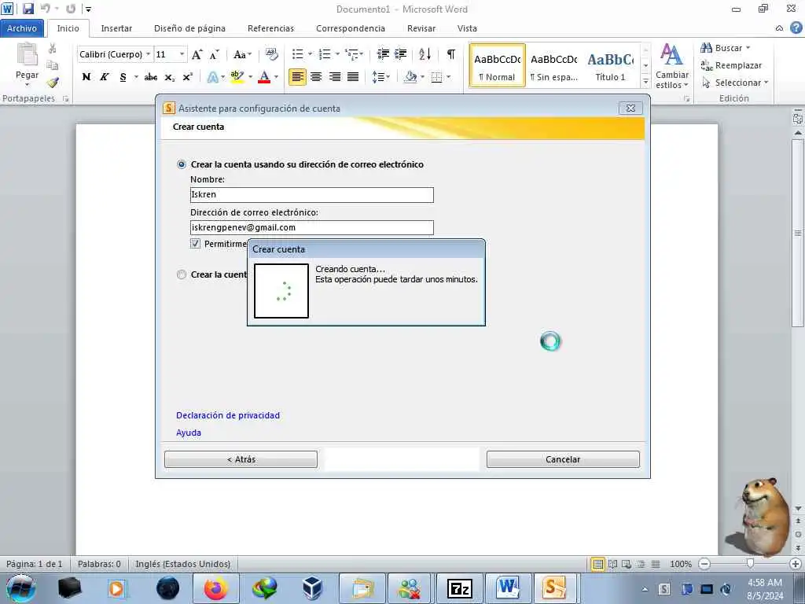Click the Windows Start orb
The height and width of the screenshot is (604, 805).
21,588
